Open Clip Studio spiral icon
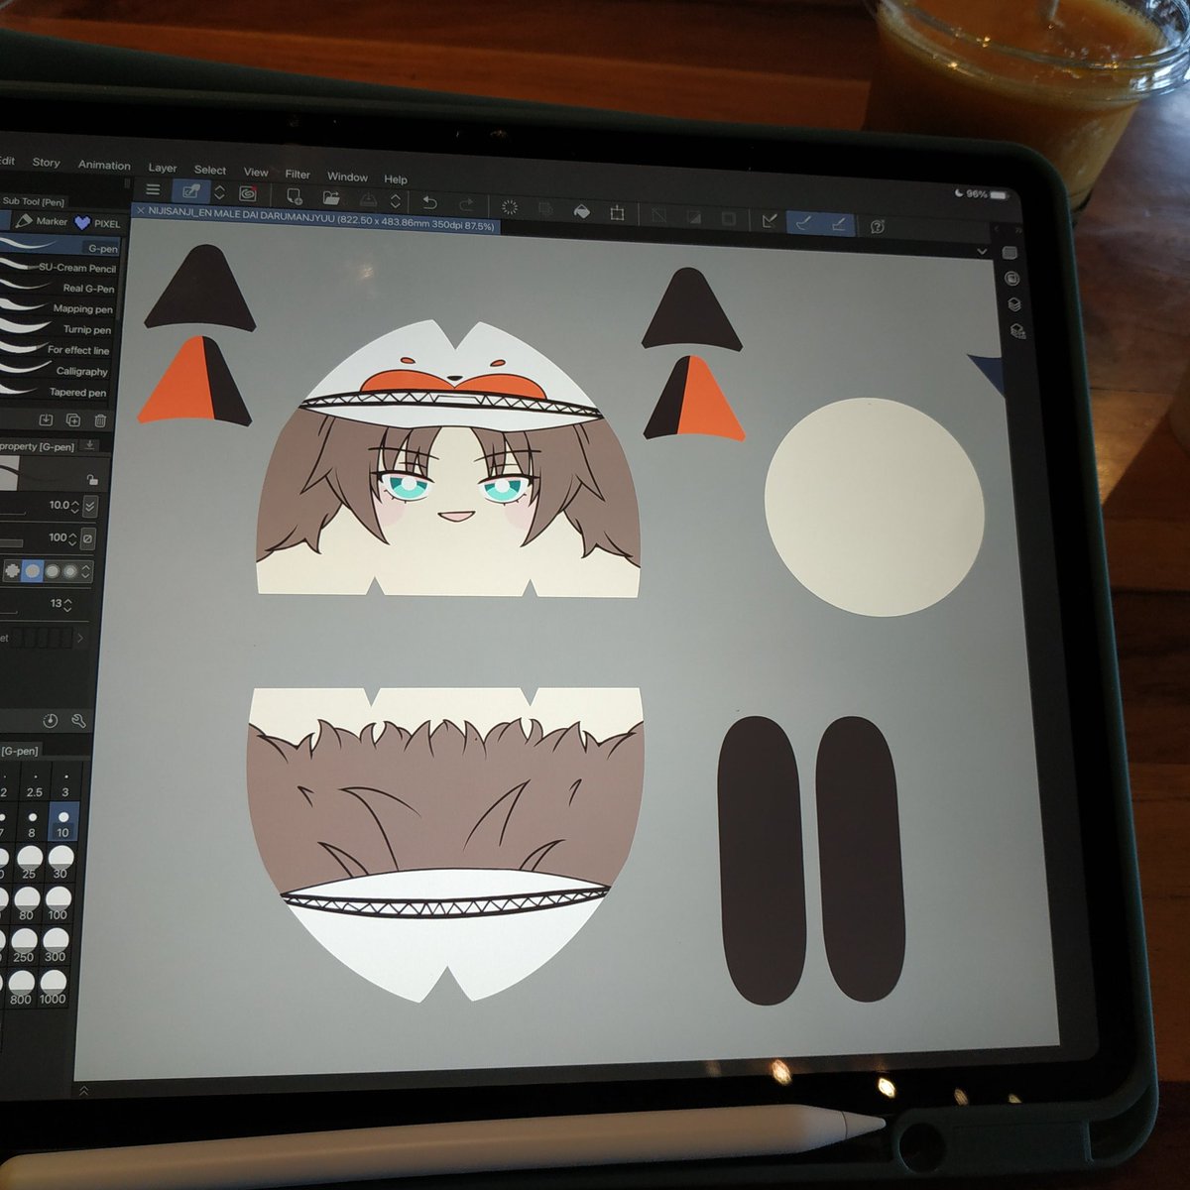This screenshot has height=1190, width=1190. pos(248,193)
